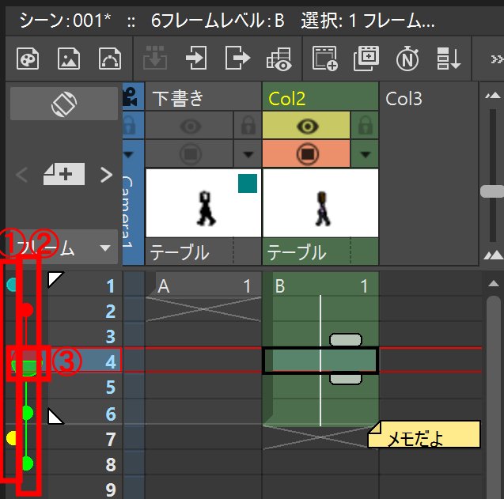
Task: Toggle edit in place icon
Action: point(279,59)
